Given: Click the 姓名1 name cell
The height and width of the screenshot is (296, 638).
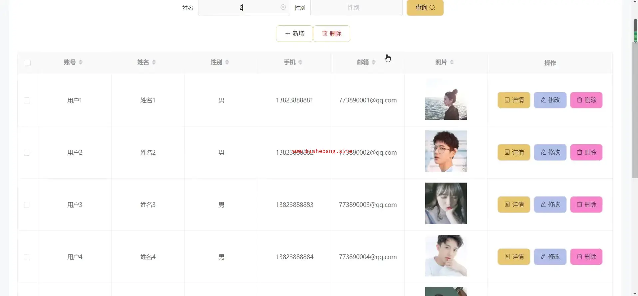Looking at the screenshot, I should 148,100.
